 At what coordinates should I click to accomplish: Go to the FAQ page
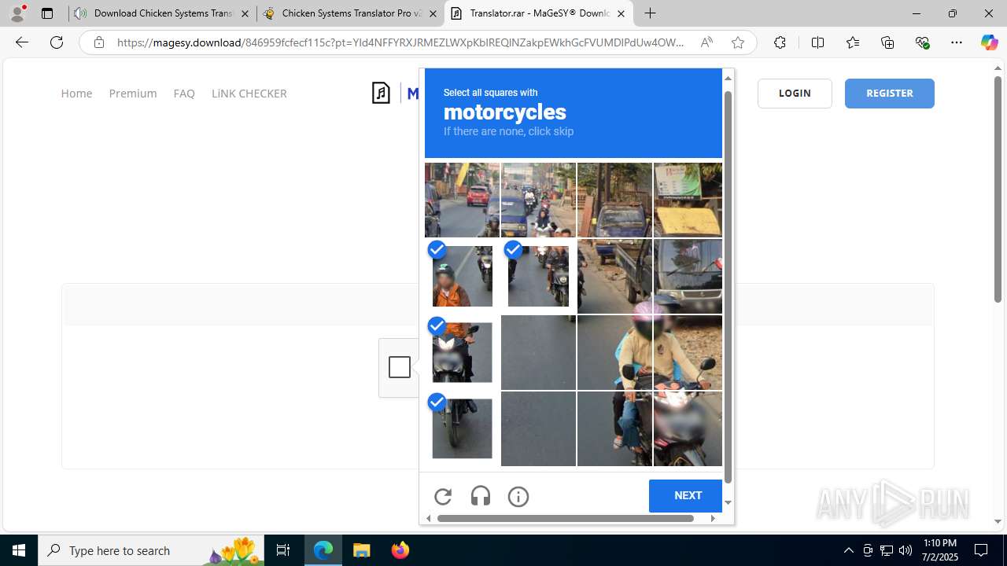pos(184,93)
